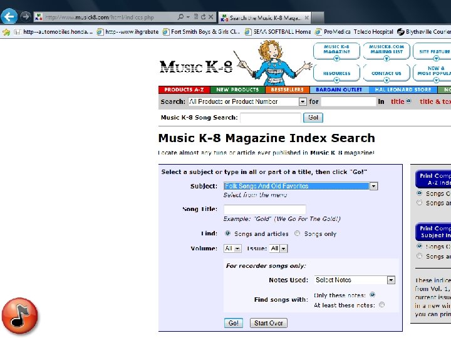Expand the Subject dropdown arrow
Viewport: 451px width, 338px height.
373,187
